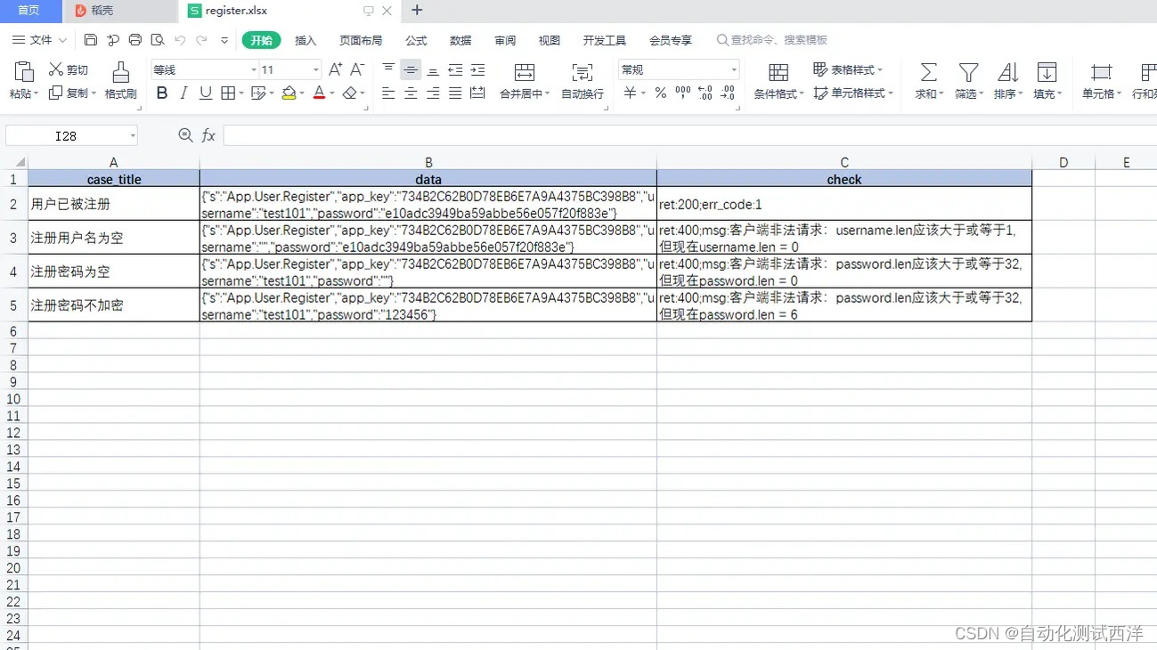Expand quick access toolbar customize arrow

point(224,41)
